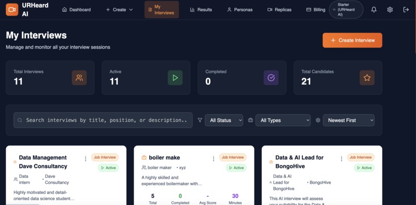Open the Personas page
The height and width of the screenshot is (205, 416).
(x=240, y=10)
